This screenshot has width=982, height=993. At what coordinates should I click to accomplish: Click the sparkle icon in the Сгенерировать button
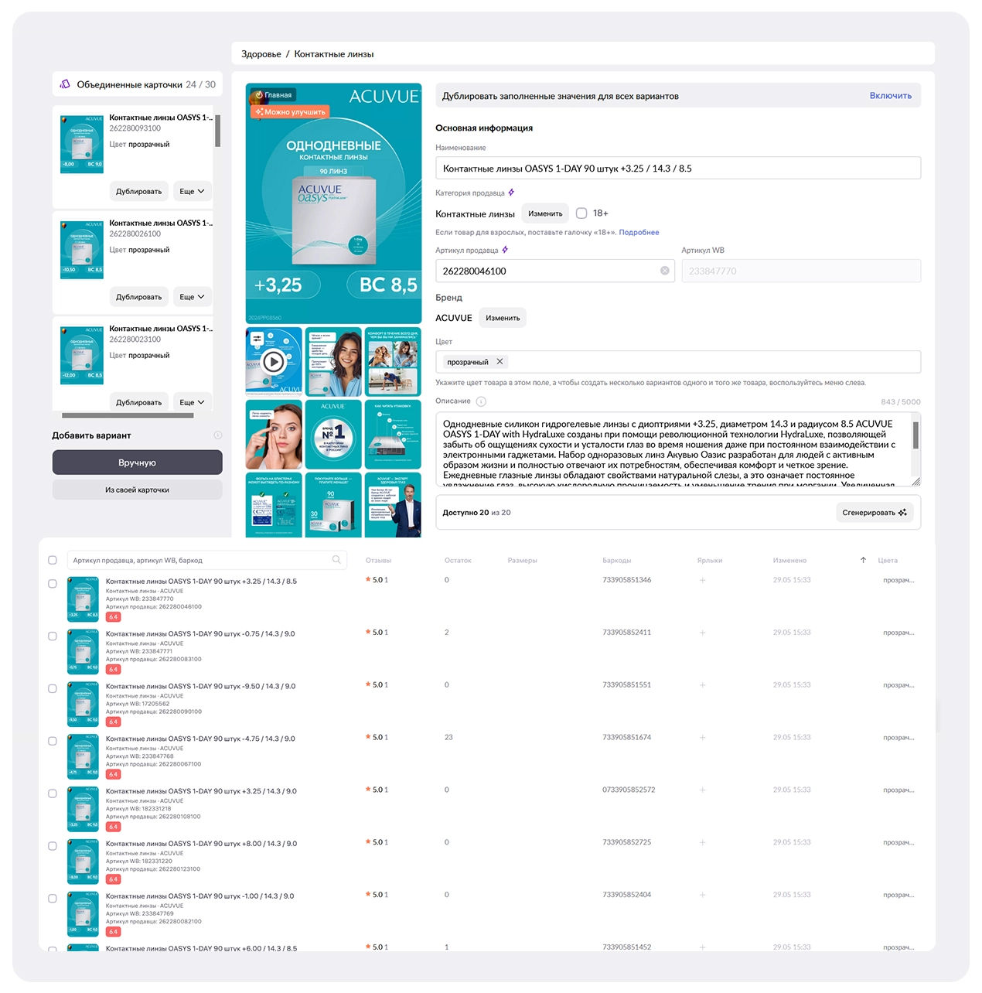pyautogui.click(x=902, y=513)
